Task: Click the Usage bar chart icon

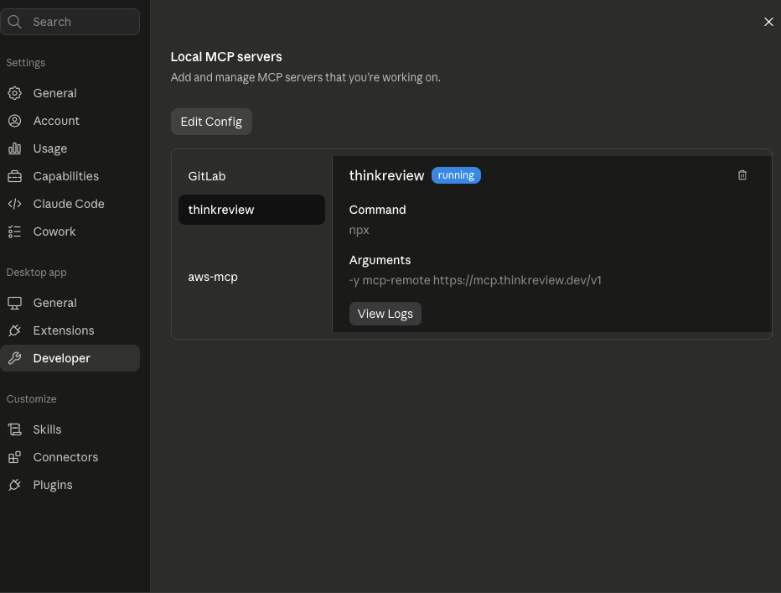Action: coord(15,148)
